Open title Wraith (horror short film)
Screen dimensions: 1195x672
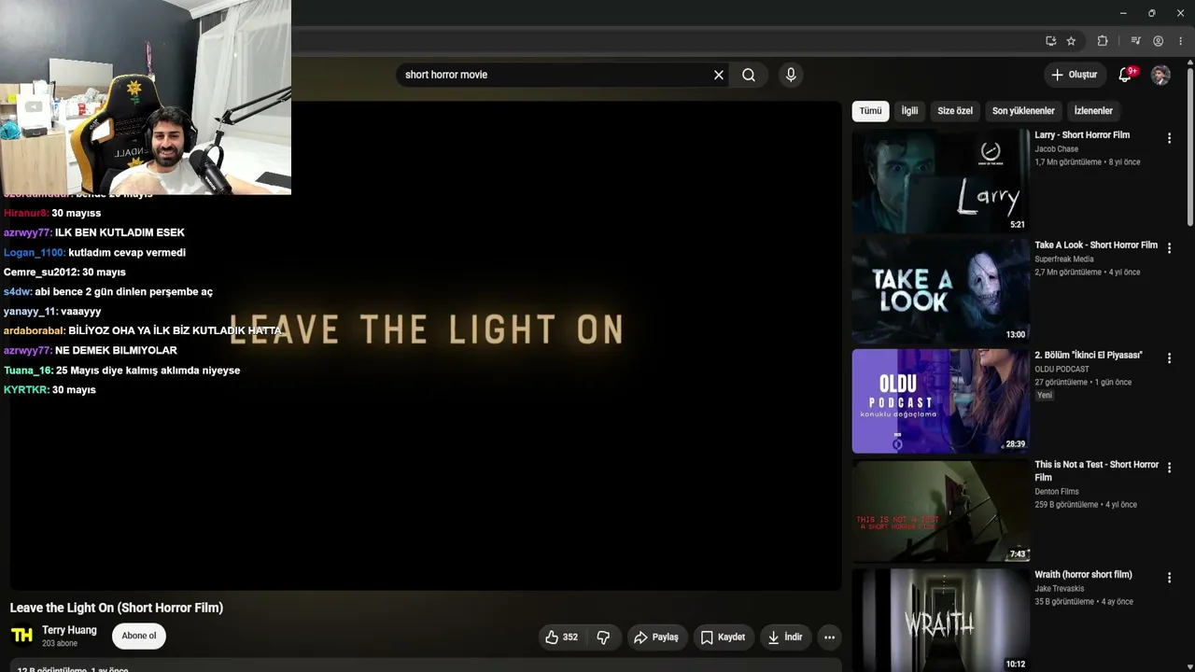coord(1083,575)
